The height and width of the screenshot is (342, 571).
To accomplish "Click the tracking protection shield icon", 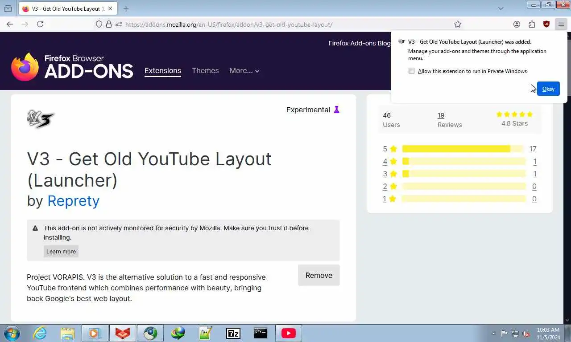I will tap(99, 24).
